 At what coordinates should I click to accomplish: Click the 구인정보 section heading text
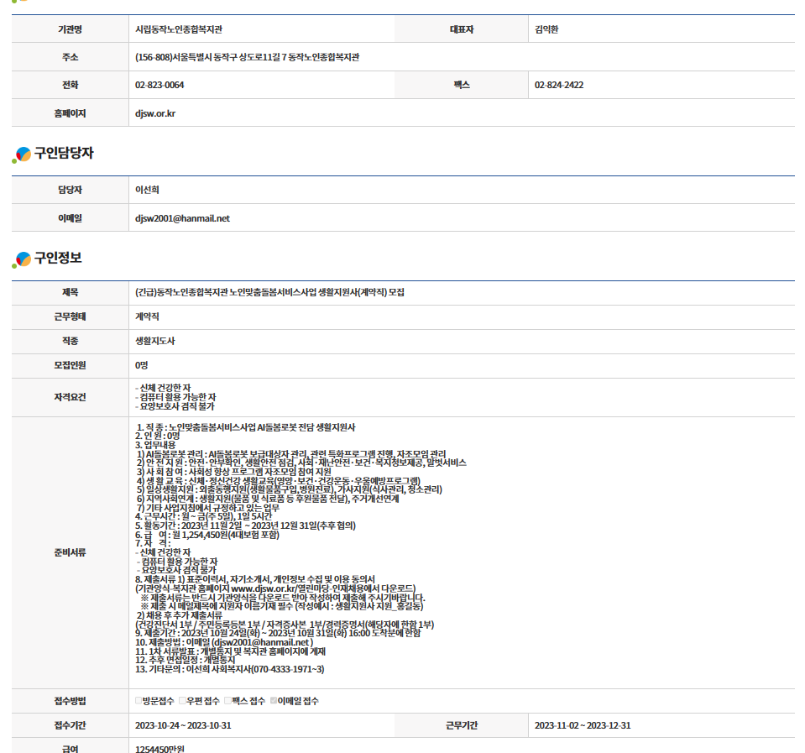(x=58, y=259)
